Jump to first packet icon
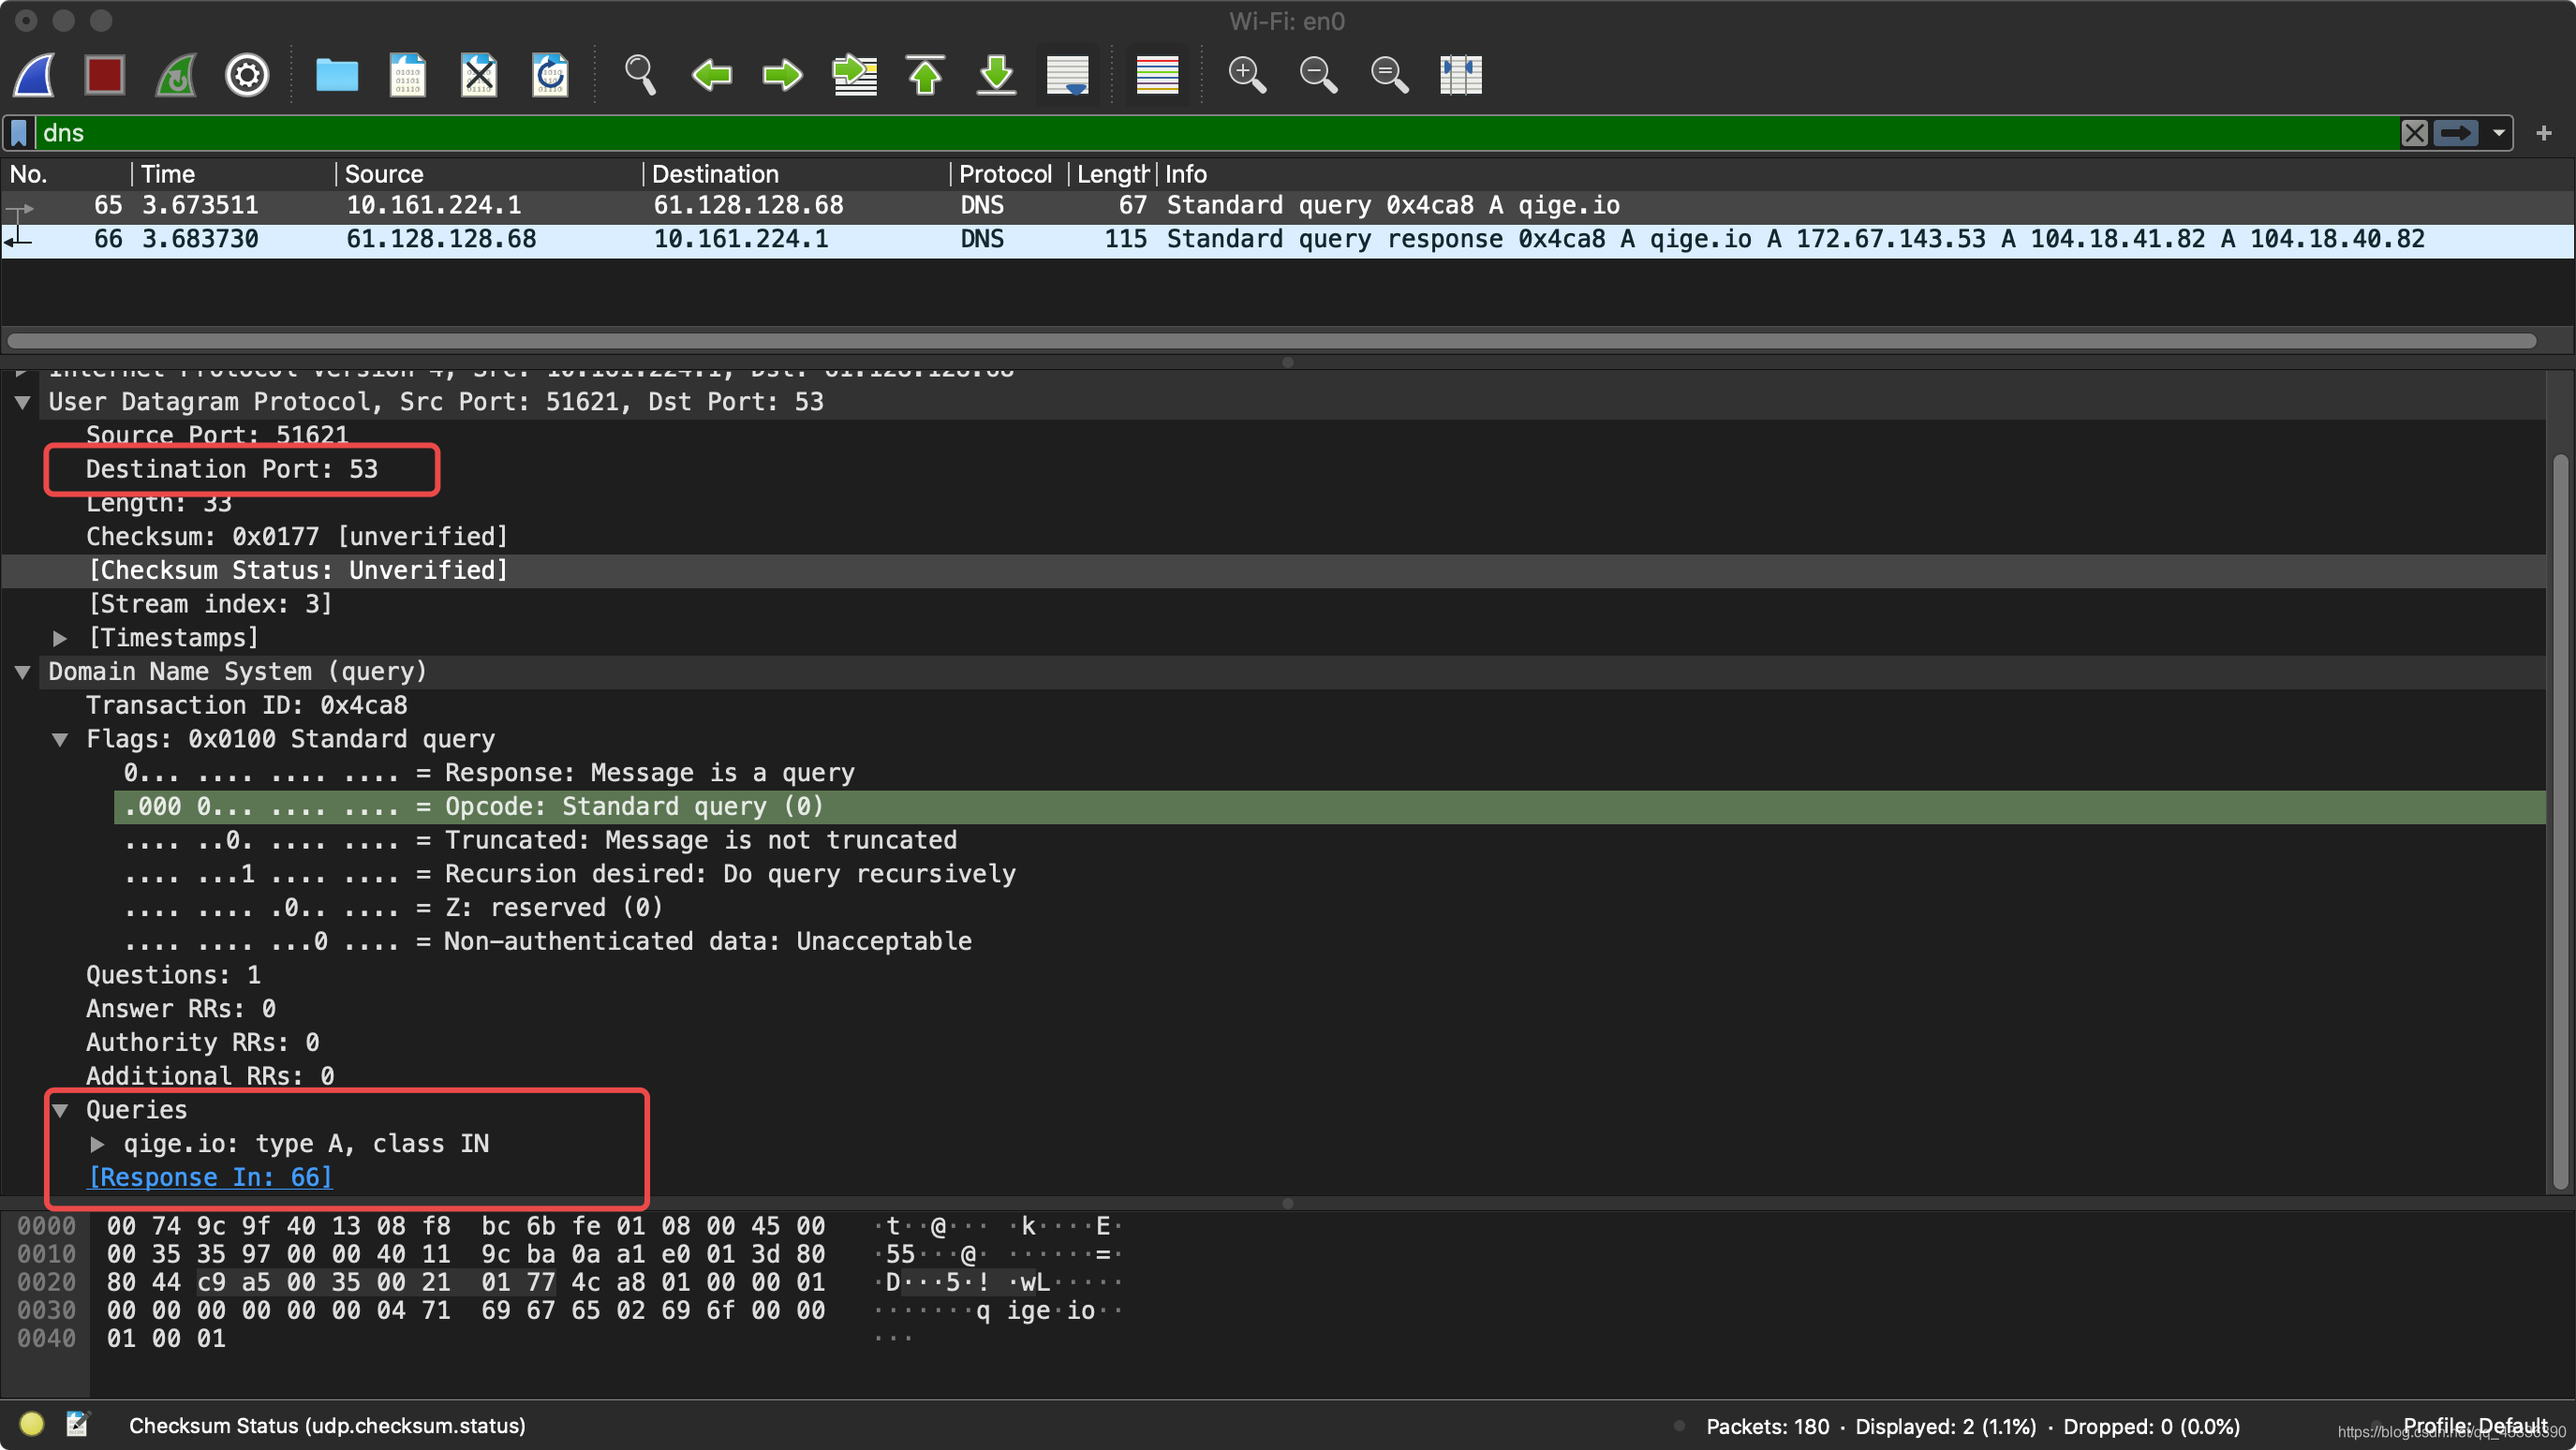The height and width of the screenshot is (1450, 2576). pos(926,75)
